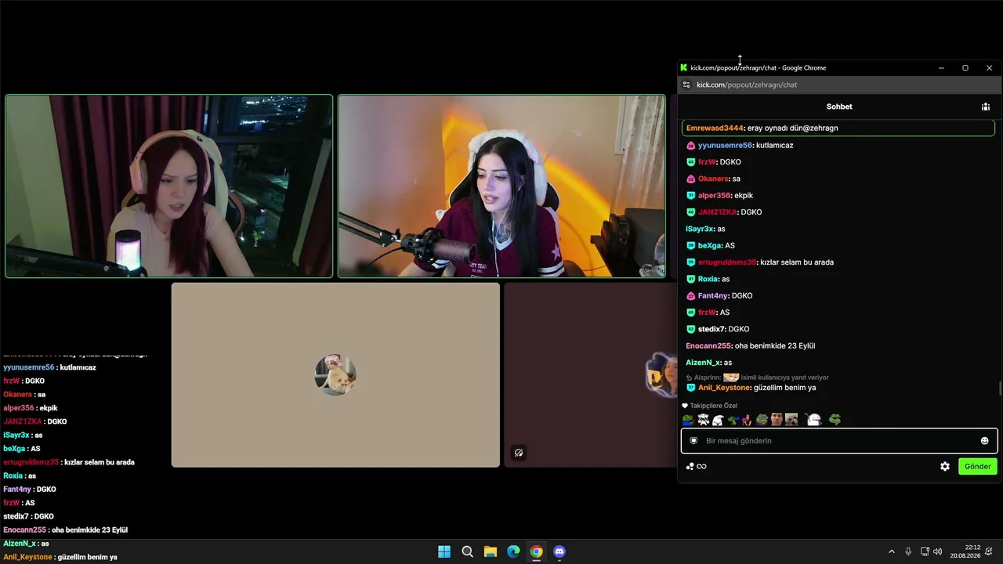Click the 'Sohbet' chat header title
The image size is (1003, 564).
coord(839,107)
